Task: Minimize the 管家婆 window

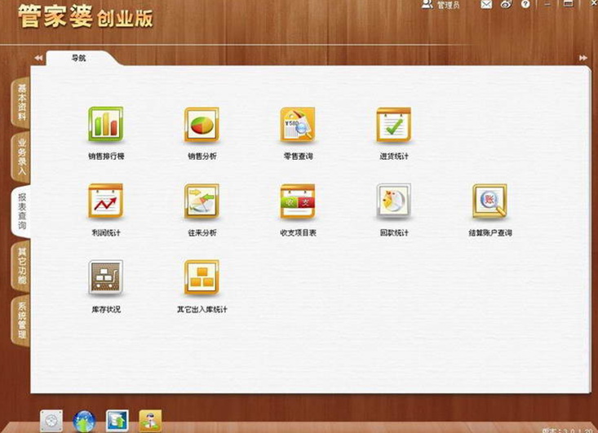Action: [x=547, y=4]
